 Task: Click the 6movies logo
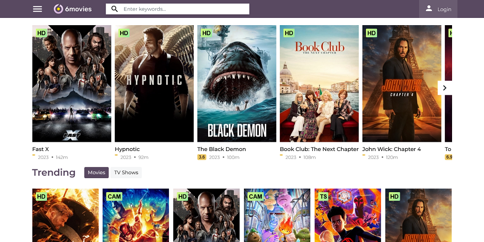73,9
